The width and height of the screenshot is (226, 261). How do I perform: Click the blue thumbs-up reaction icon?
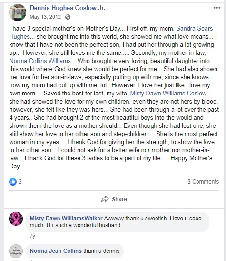coord(13,182)
